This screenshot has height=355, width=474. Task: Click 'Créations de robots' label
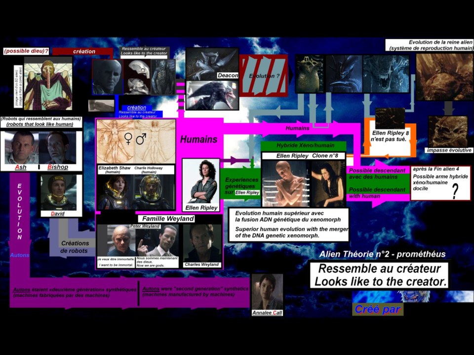tap(75, 247)
